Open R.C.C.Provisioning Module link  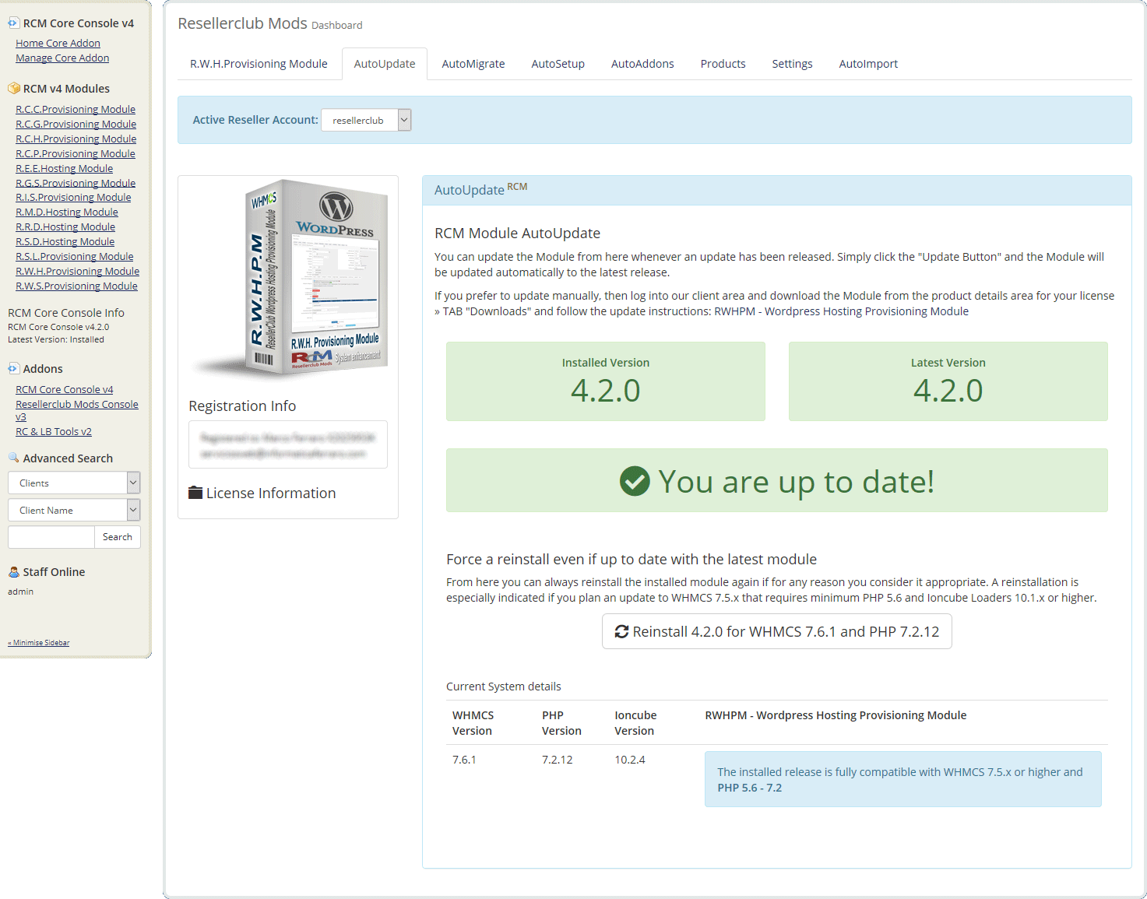[x=76, y=110]
